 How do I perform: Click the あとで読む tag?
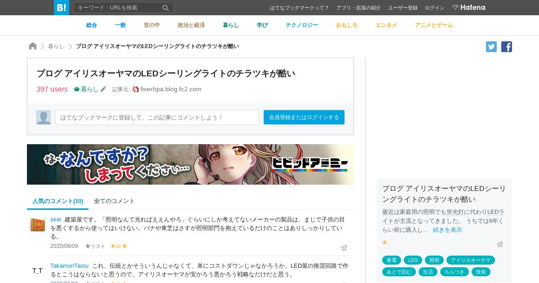click(x=399, y=272)
